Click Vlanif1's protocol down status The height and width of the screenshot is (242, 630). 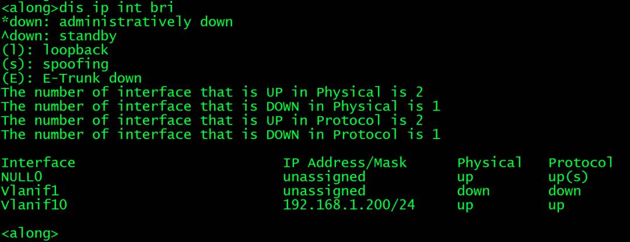[x=565, y=191]
